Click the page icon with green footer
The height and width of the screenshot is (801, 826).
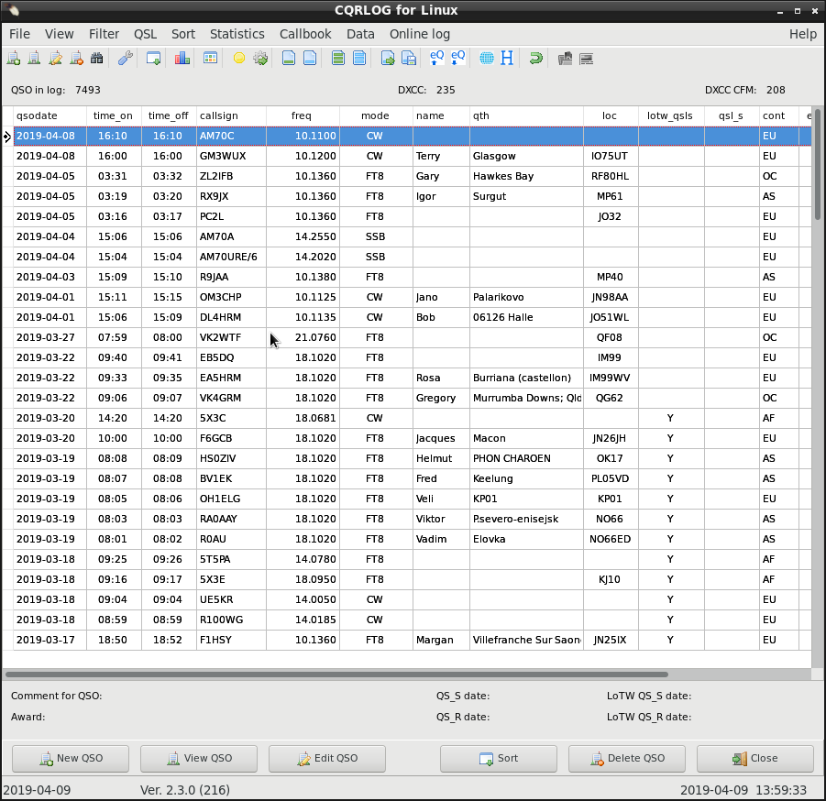point(289,58)
